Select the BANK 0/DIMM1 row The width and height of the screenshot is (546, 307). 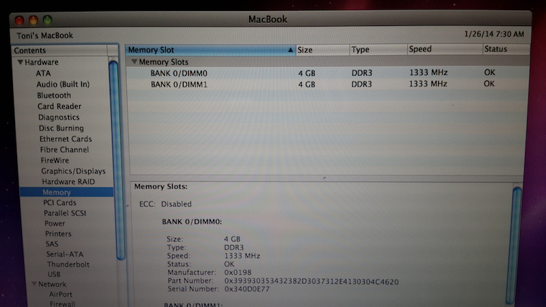click(178, 84)
